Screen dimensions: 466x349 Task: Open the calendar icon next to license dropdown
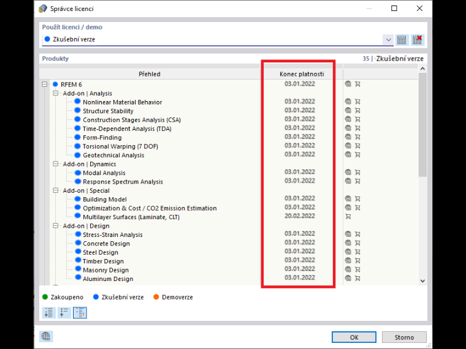pyautogui.click(x=402, y=40)
